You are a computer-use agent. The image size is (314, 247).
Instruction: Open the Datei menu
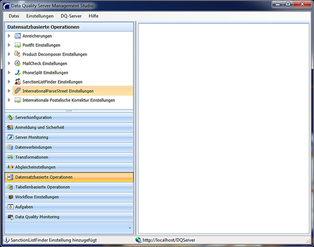14,16
